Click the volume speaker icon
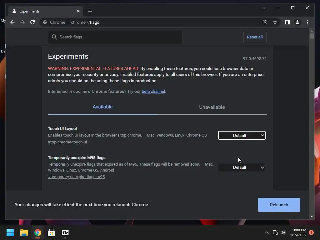 point(283,232)
